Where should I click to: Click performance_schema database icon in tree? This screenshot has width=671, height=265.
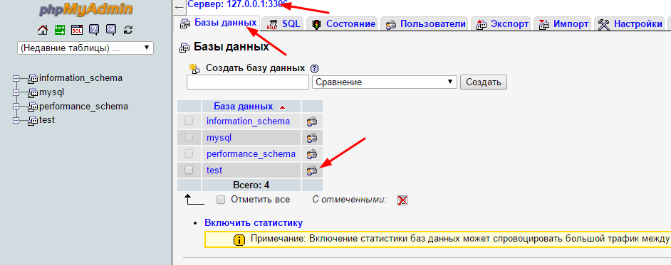[x=33, y=107]
